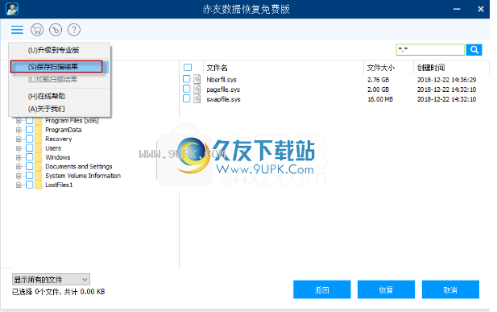Click the hiberfil.sys file icon
Screen dimensions: 497x312
(197, 79)
